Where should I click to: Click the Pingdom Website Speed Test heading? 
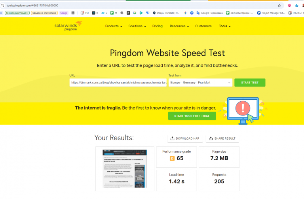[x=167, y=53]
